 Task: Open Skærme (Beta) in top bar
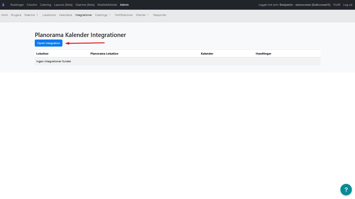pyautogui.click(x=85, y=5)
